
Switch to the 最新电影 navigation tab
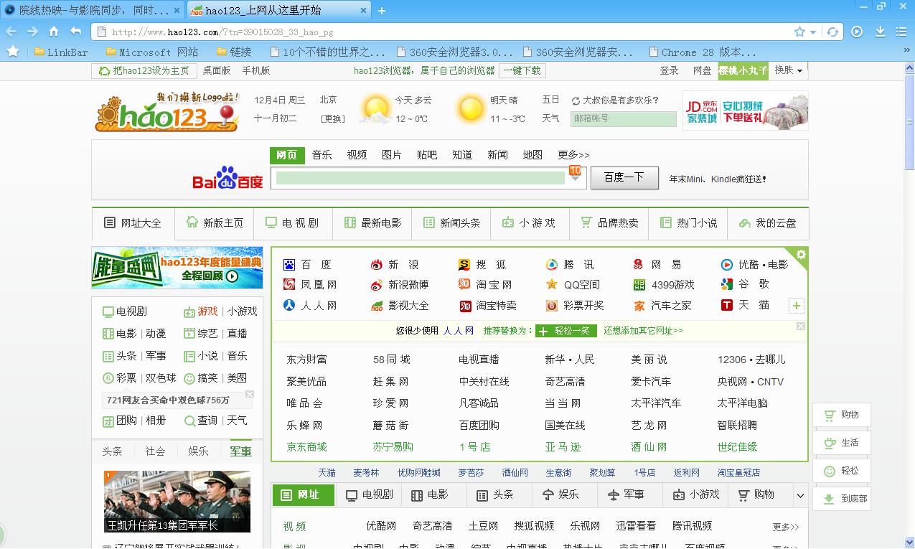[x=372, y=223]
